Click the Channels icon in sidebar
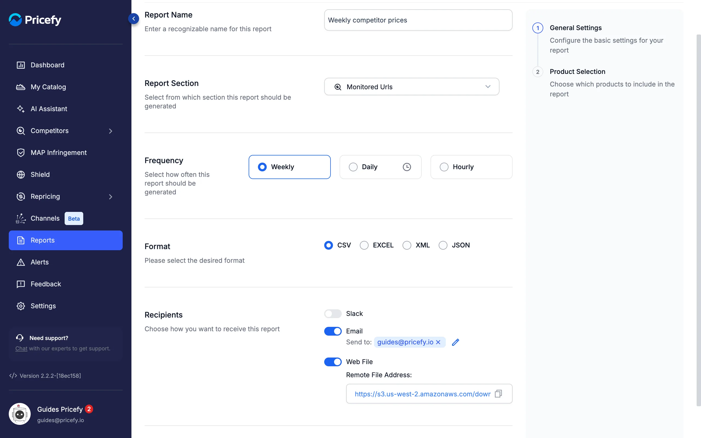Image resolution: width=701 pixels, height=438 pixels. click(21, 218)
